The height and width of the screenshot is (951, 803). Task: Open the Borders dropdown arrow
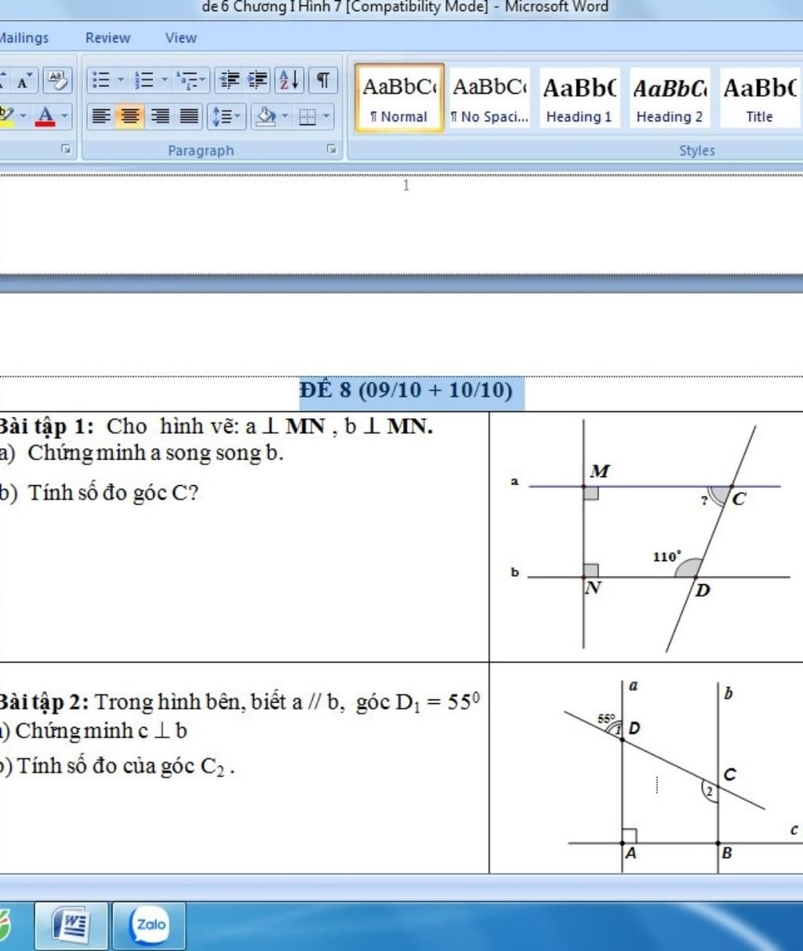click(x=326, y=116)
